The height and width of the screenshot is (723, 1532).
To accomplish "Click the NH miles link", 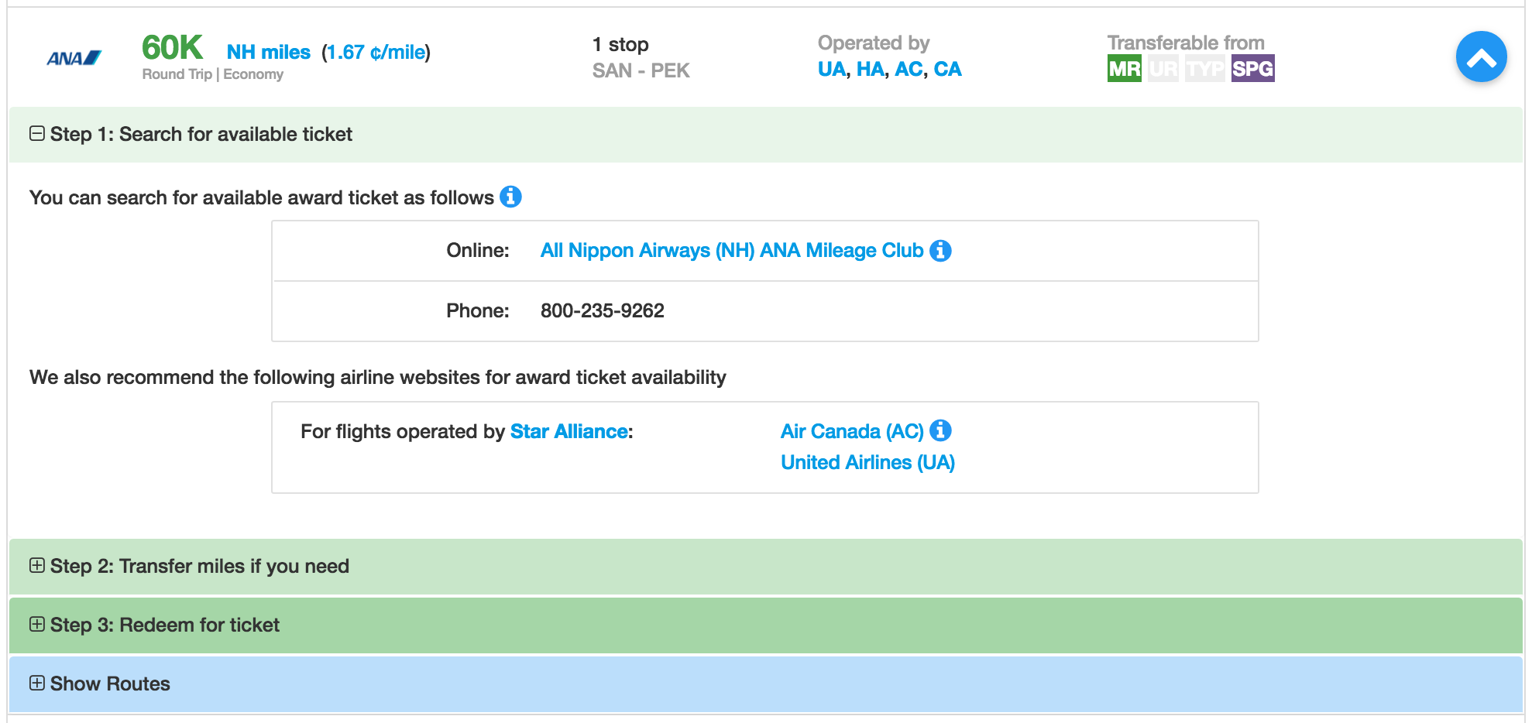I will coord(268,52).
